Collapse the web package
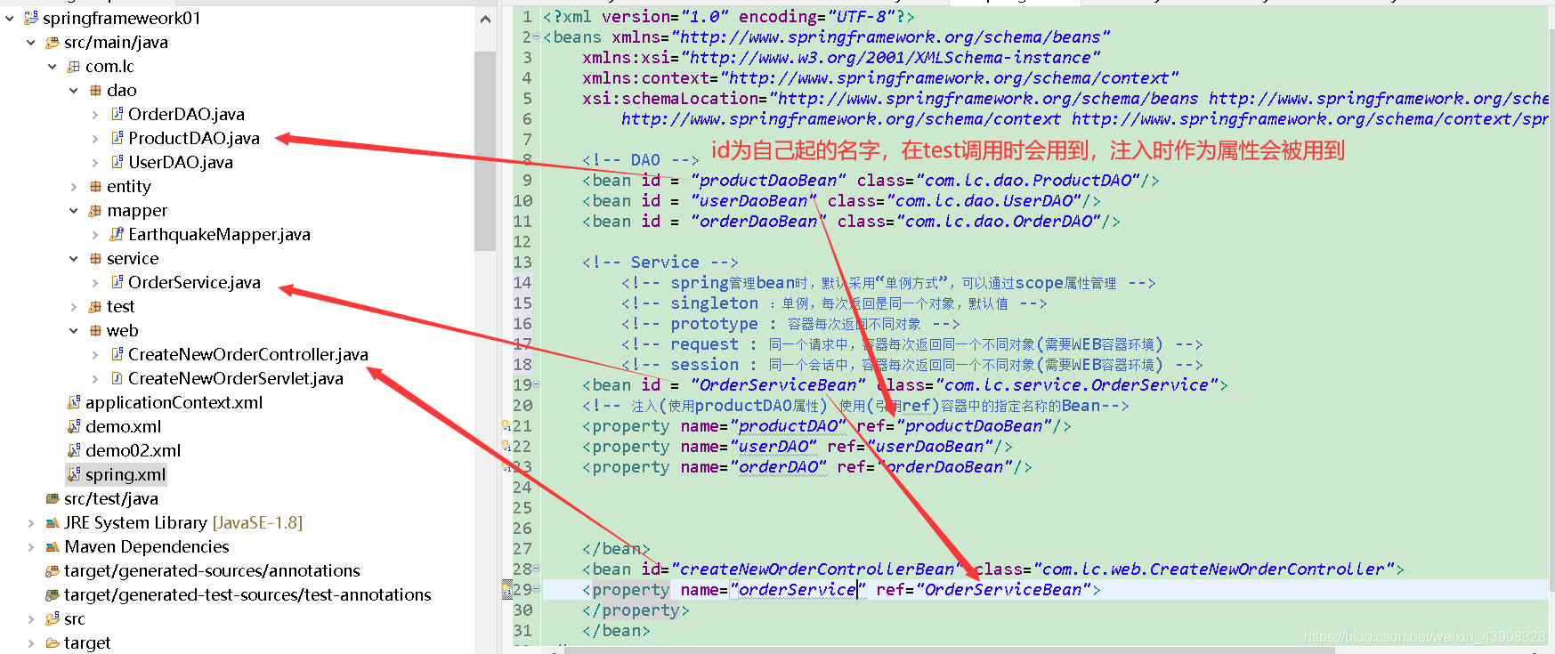 click(74, 330)
